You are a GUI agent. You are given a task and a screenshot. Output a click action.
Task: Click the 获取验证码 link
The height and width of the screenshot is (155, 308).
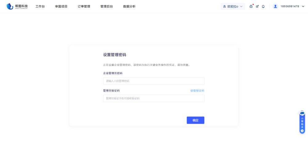point(197,91)
